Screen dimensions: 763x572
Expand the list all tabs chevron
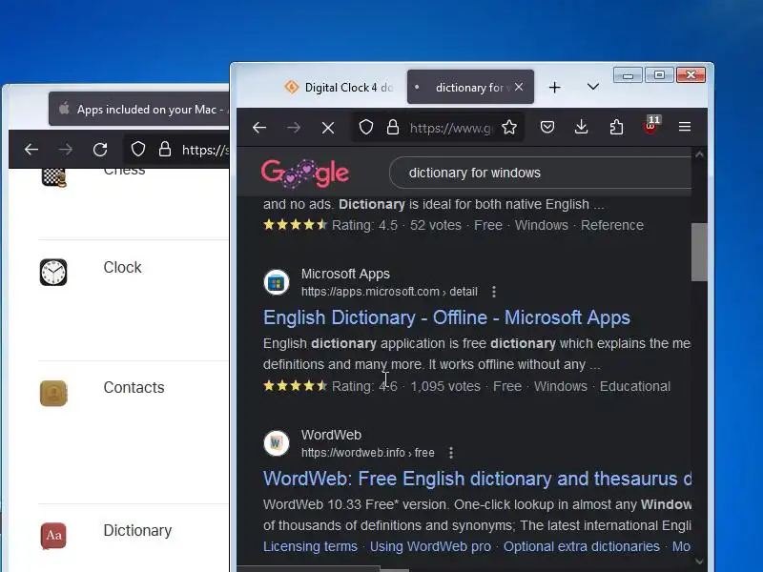point(592,87)
